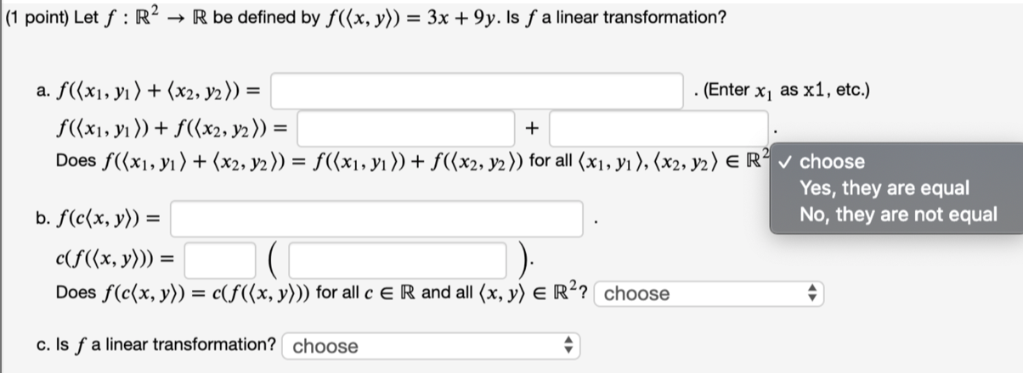The height and width of the screenshot is (373, 1023).
Task: Click the second sum field after the plus sign
Action: (x=659, y=130)
